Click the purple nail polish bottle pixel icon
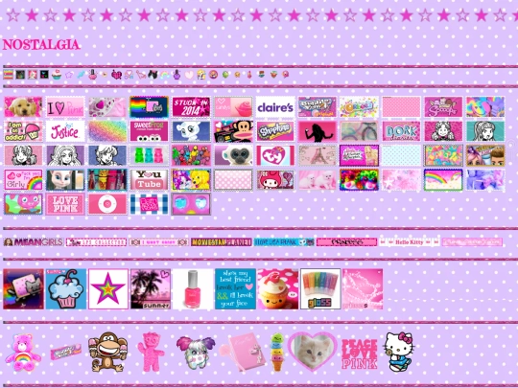Screen dimensions: 518x388 point(177,75)
